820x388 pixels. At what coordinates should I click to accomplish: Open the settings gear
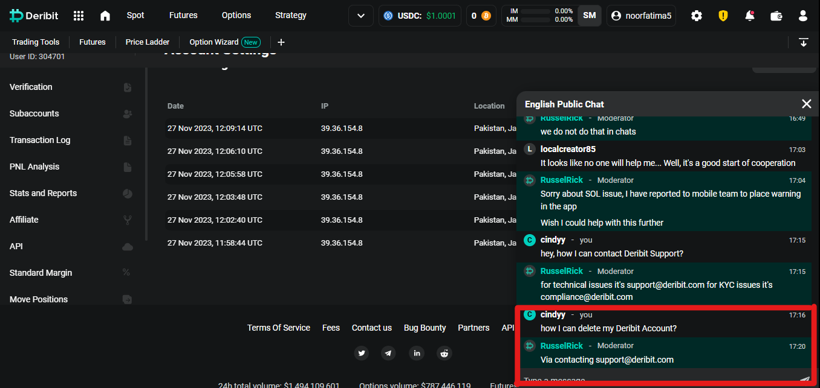(697, 16)
